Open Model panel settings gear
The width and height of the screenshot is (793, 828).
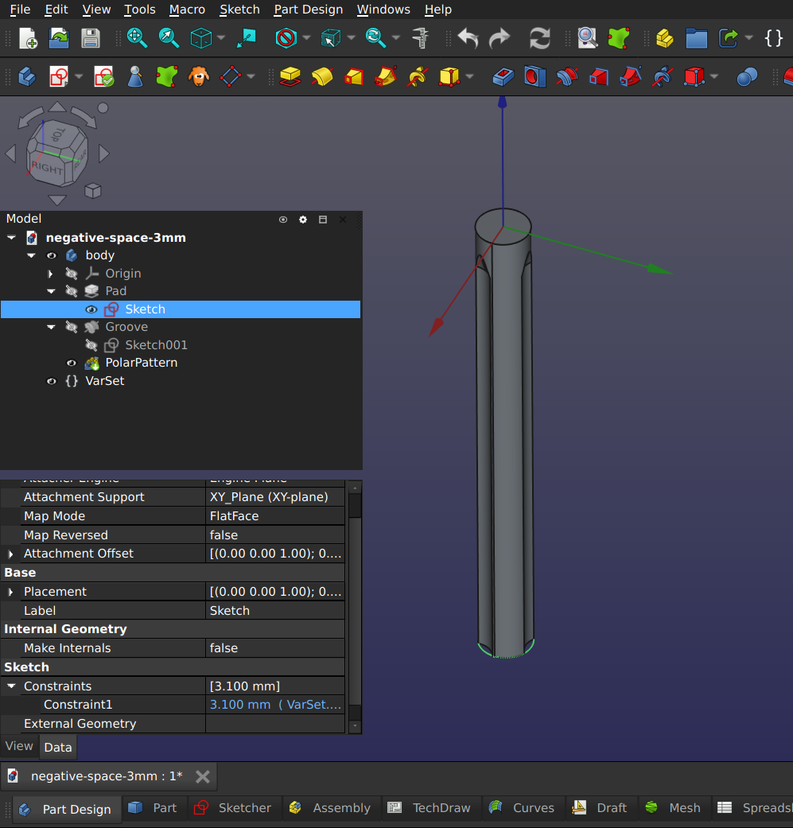303,220
